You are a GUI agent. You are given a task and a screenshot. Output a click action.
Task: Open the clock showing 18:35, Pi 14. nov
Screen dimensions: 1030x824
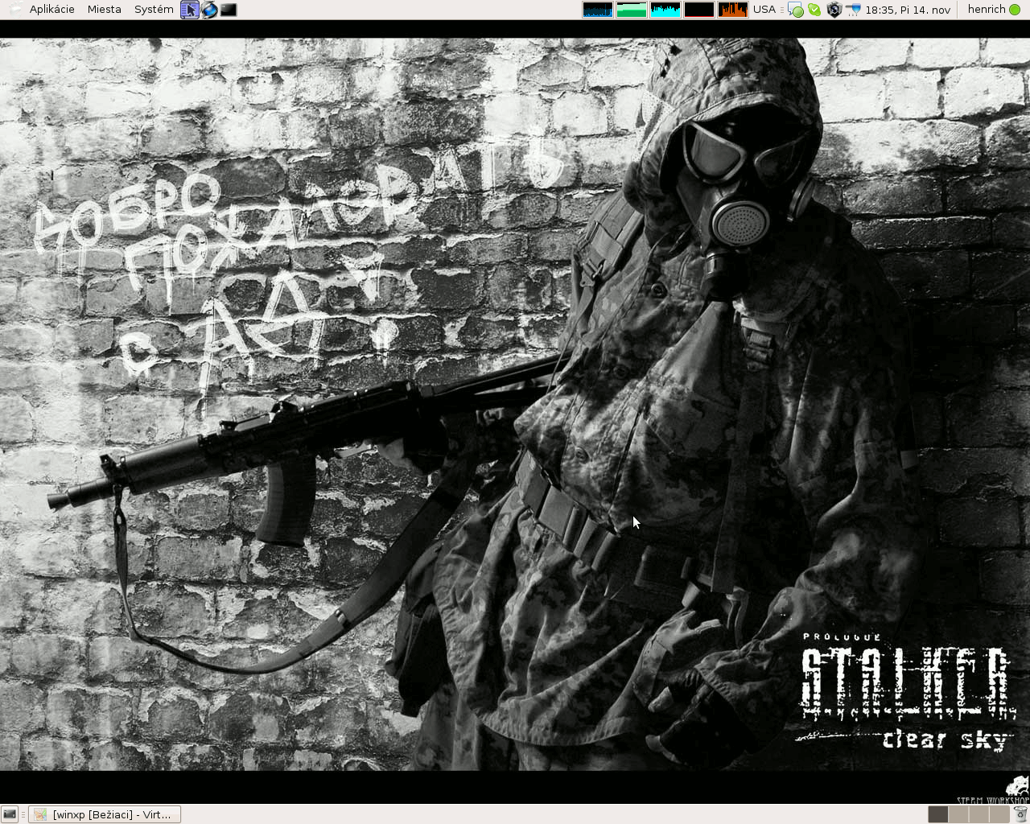(x=908, y=10)
